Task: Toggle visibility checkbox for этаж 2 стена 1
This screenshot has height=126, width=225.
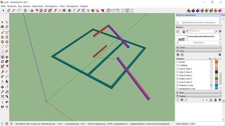Action: (x=211, y=69)
